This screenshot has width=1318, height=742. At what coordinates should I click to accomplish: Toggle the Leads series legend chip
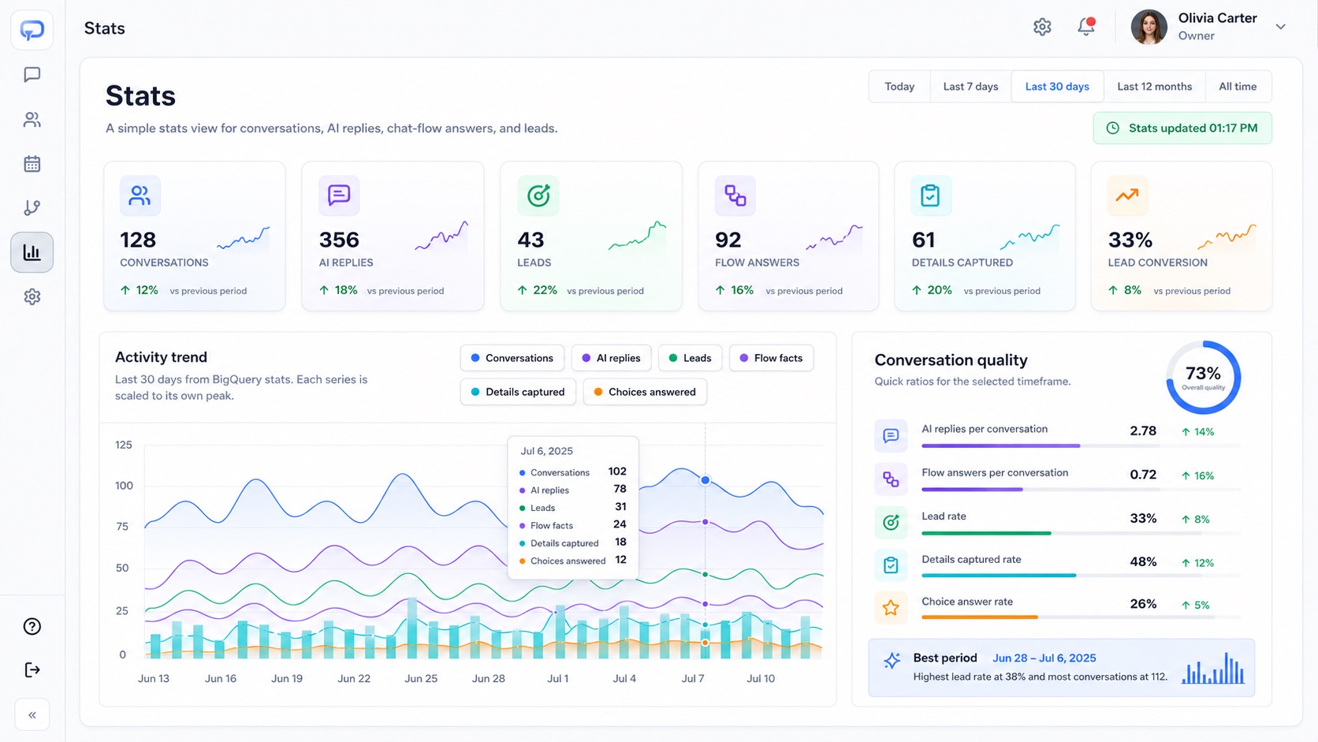[x=690, y=358]
